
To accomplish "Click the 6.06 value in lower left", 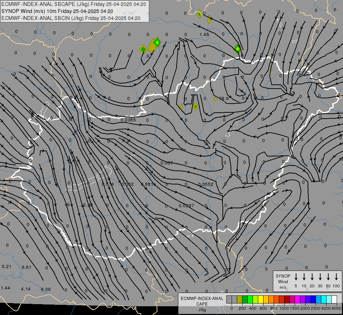I will pos(46,289).
